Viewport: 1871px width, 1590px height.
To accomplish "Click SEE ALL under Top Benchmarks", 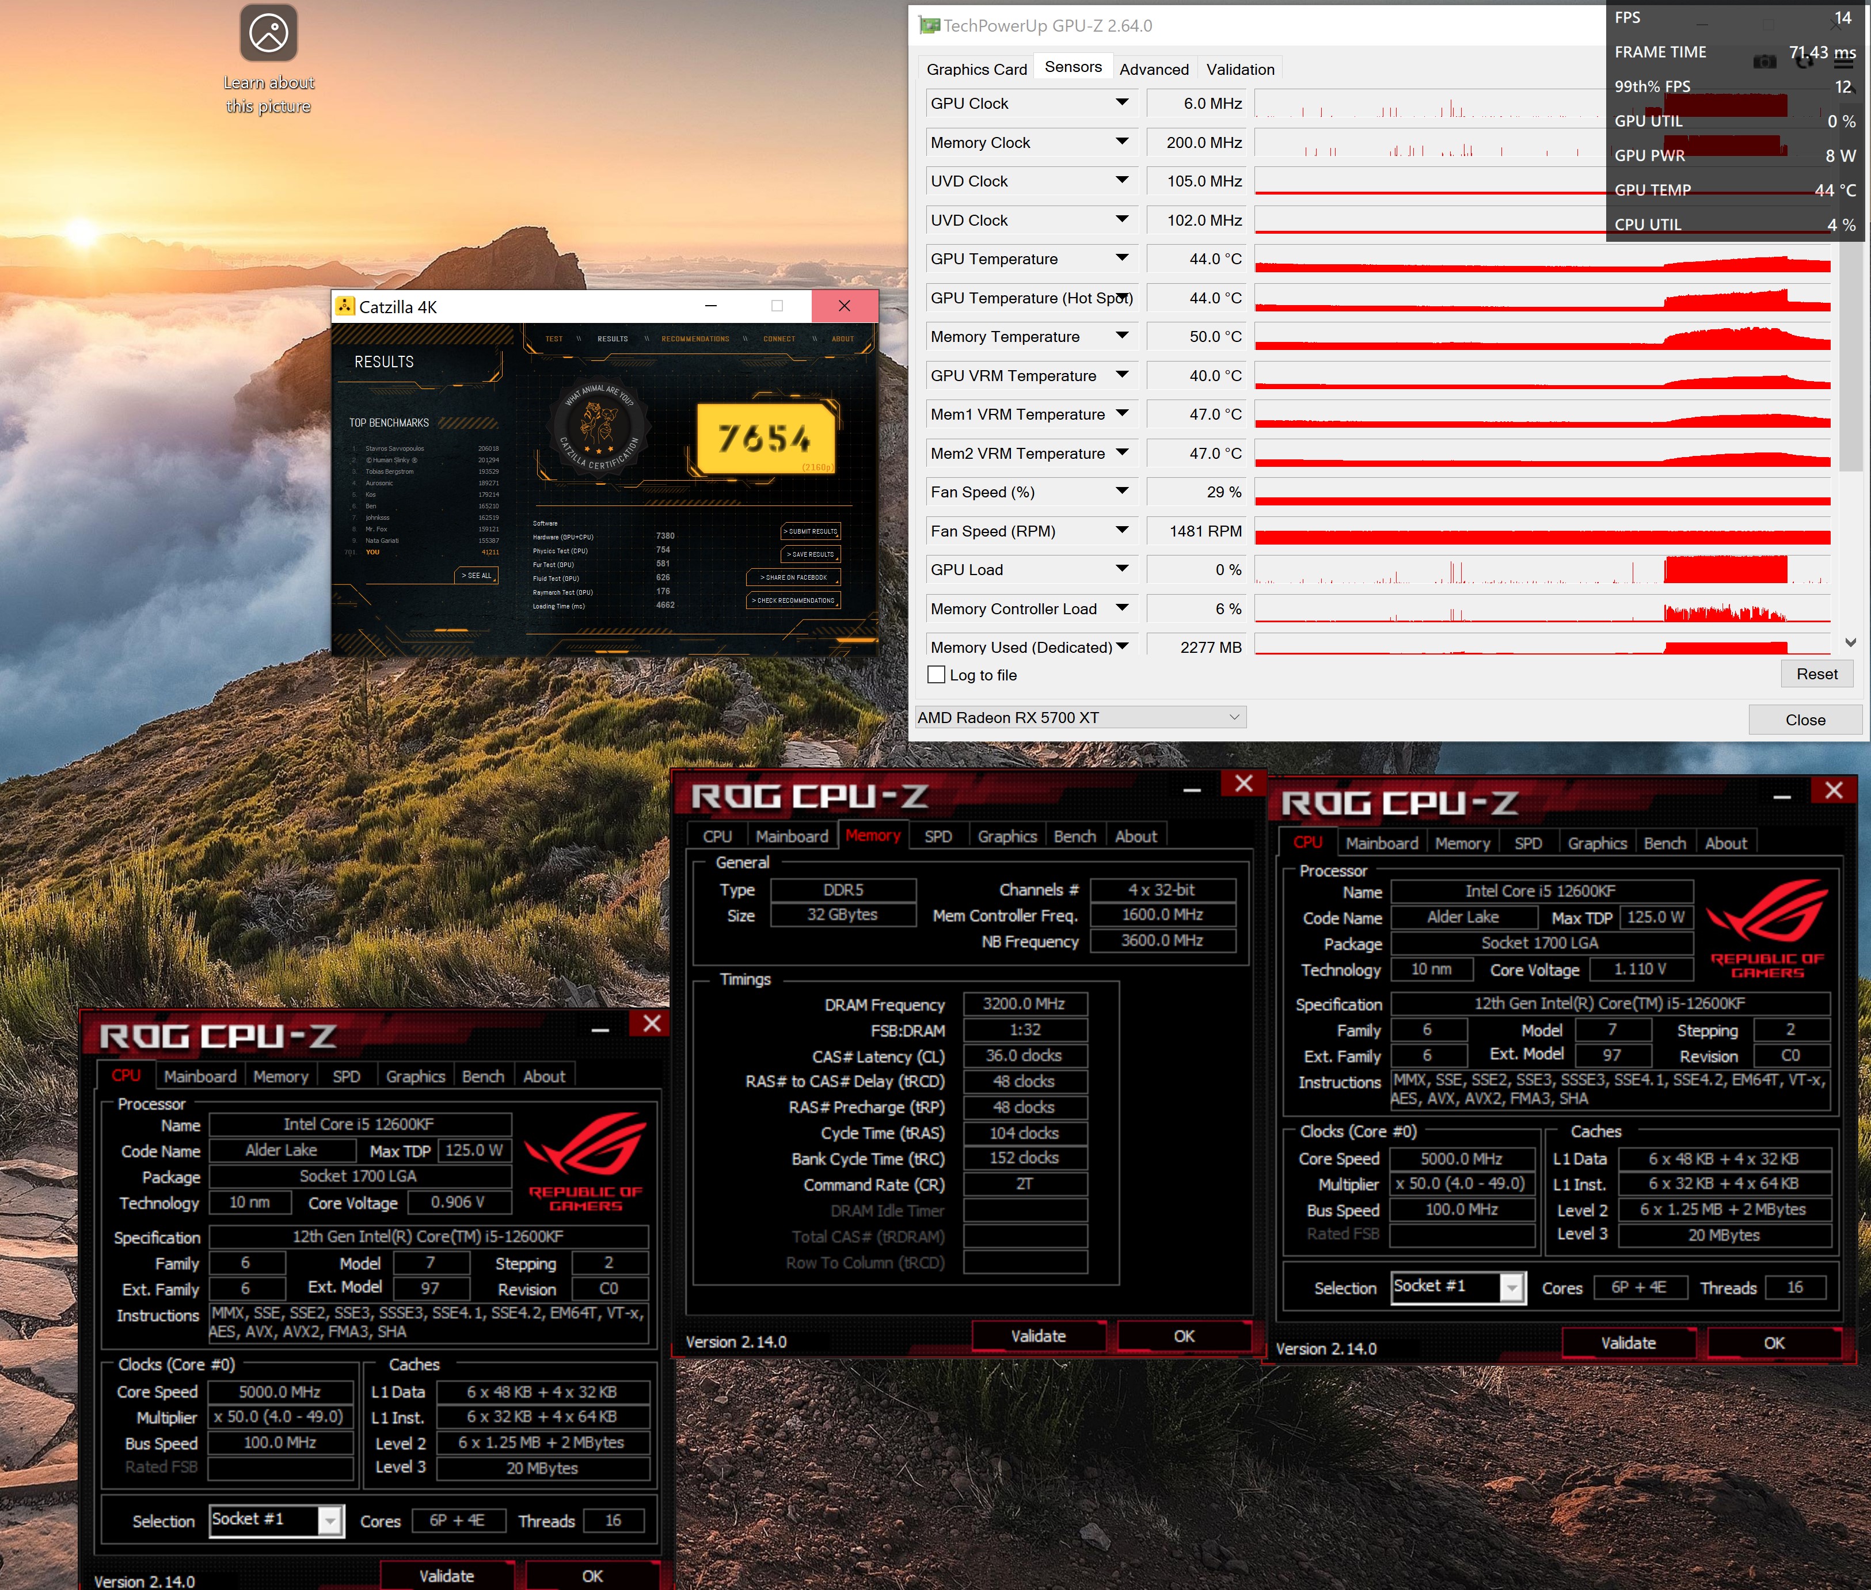I will click(x=477, y=575).
